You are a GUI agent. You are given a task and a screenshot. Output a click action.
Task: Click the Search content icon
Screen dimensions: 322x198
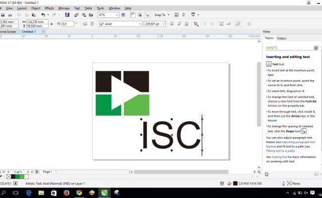pos(67,15)
